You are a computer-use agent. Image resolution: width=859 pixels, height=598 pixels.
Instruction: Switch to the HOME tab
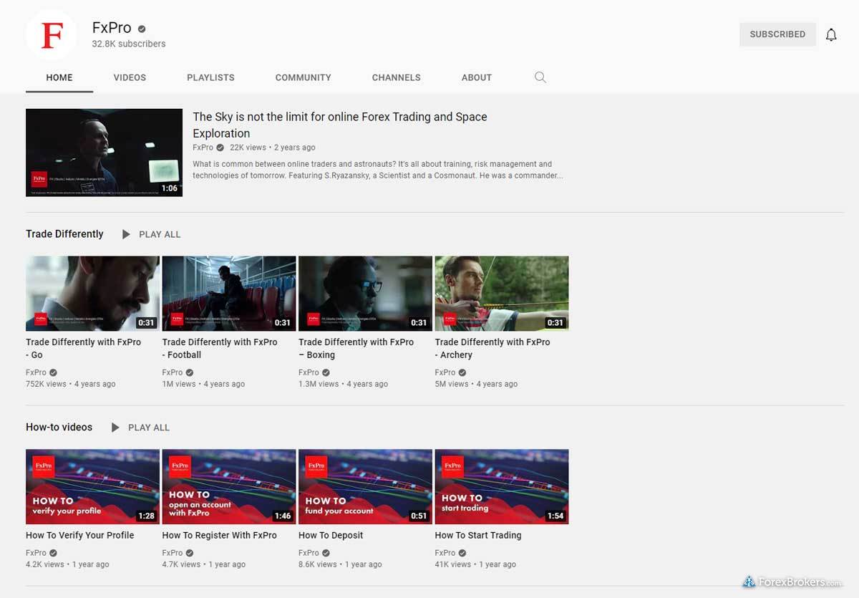point(59,77)
